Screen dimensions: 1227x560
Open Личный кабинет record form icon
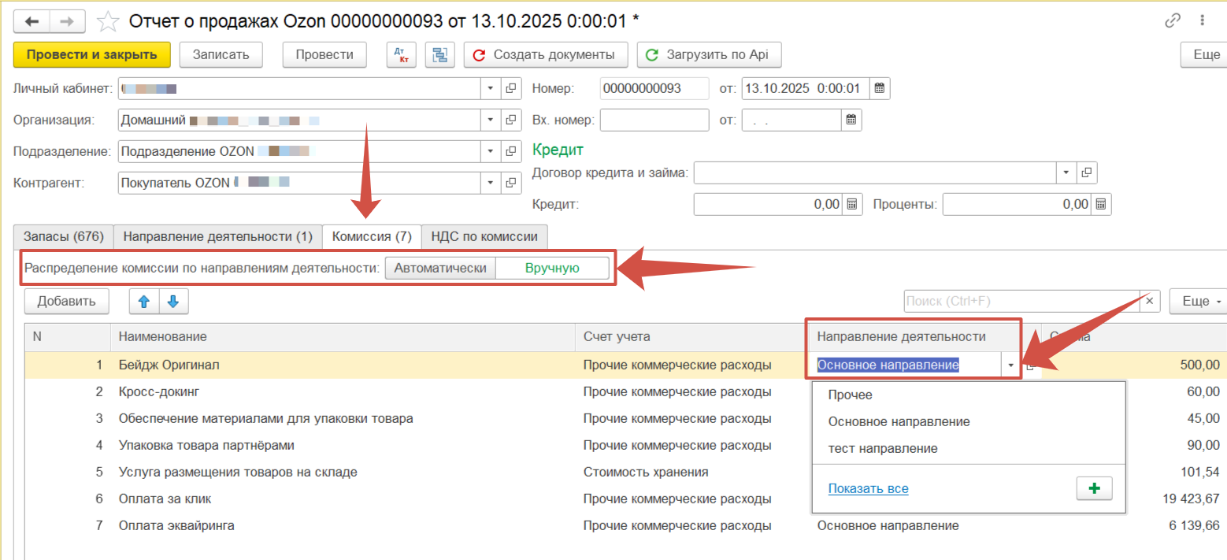click(511, 88)
